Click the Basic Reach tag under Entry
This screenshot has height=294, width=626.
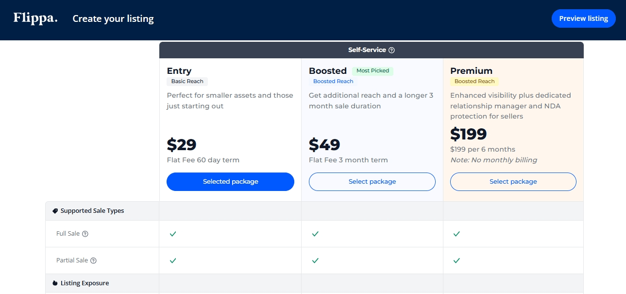click(187, 81)
